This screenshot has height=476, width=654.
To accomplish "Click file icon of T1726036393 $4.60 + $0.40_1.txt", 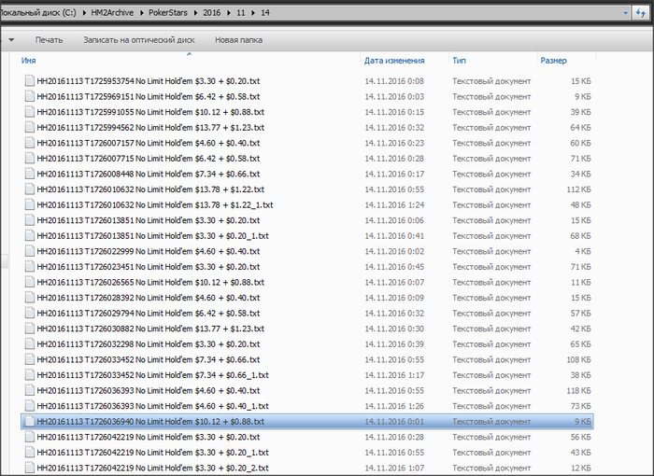I will [29, 406].
